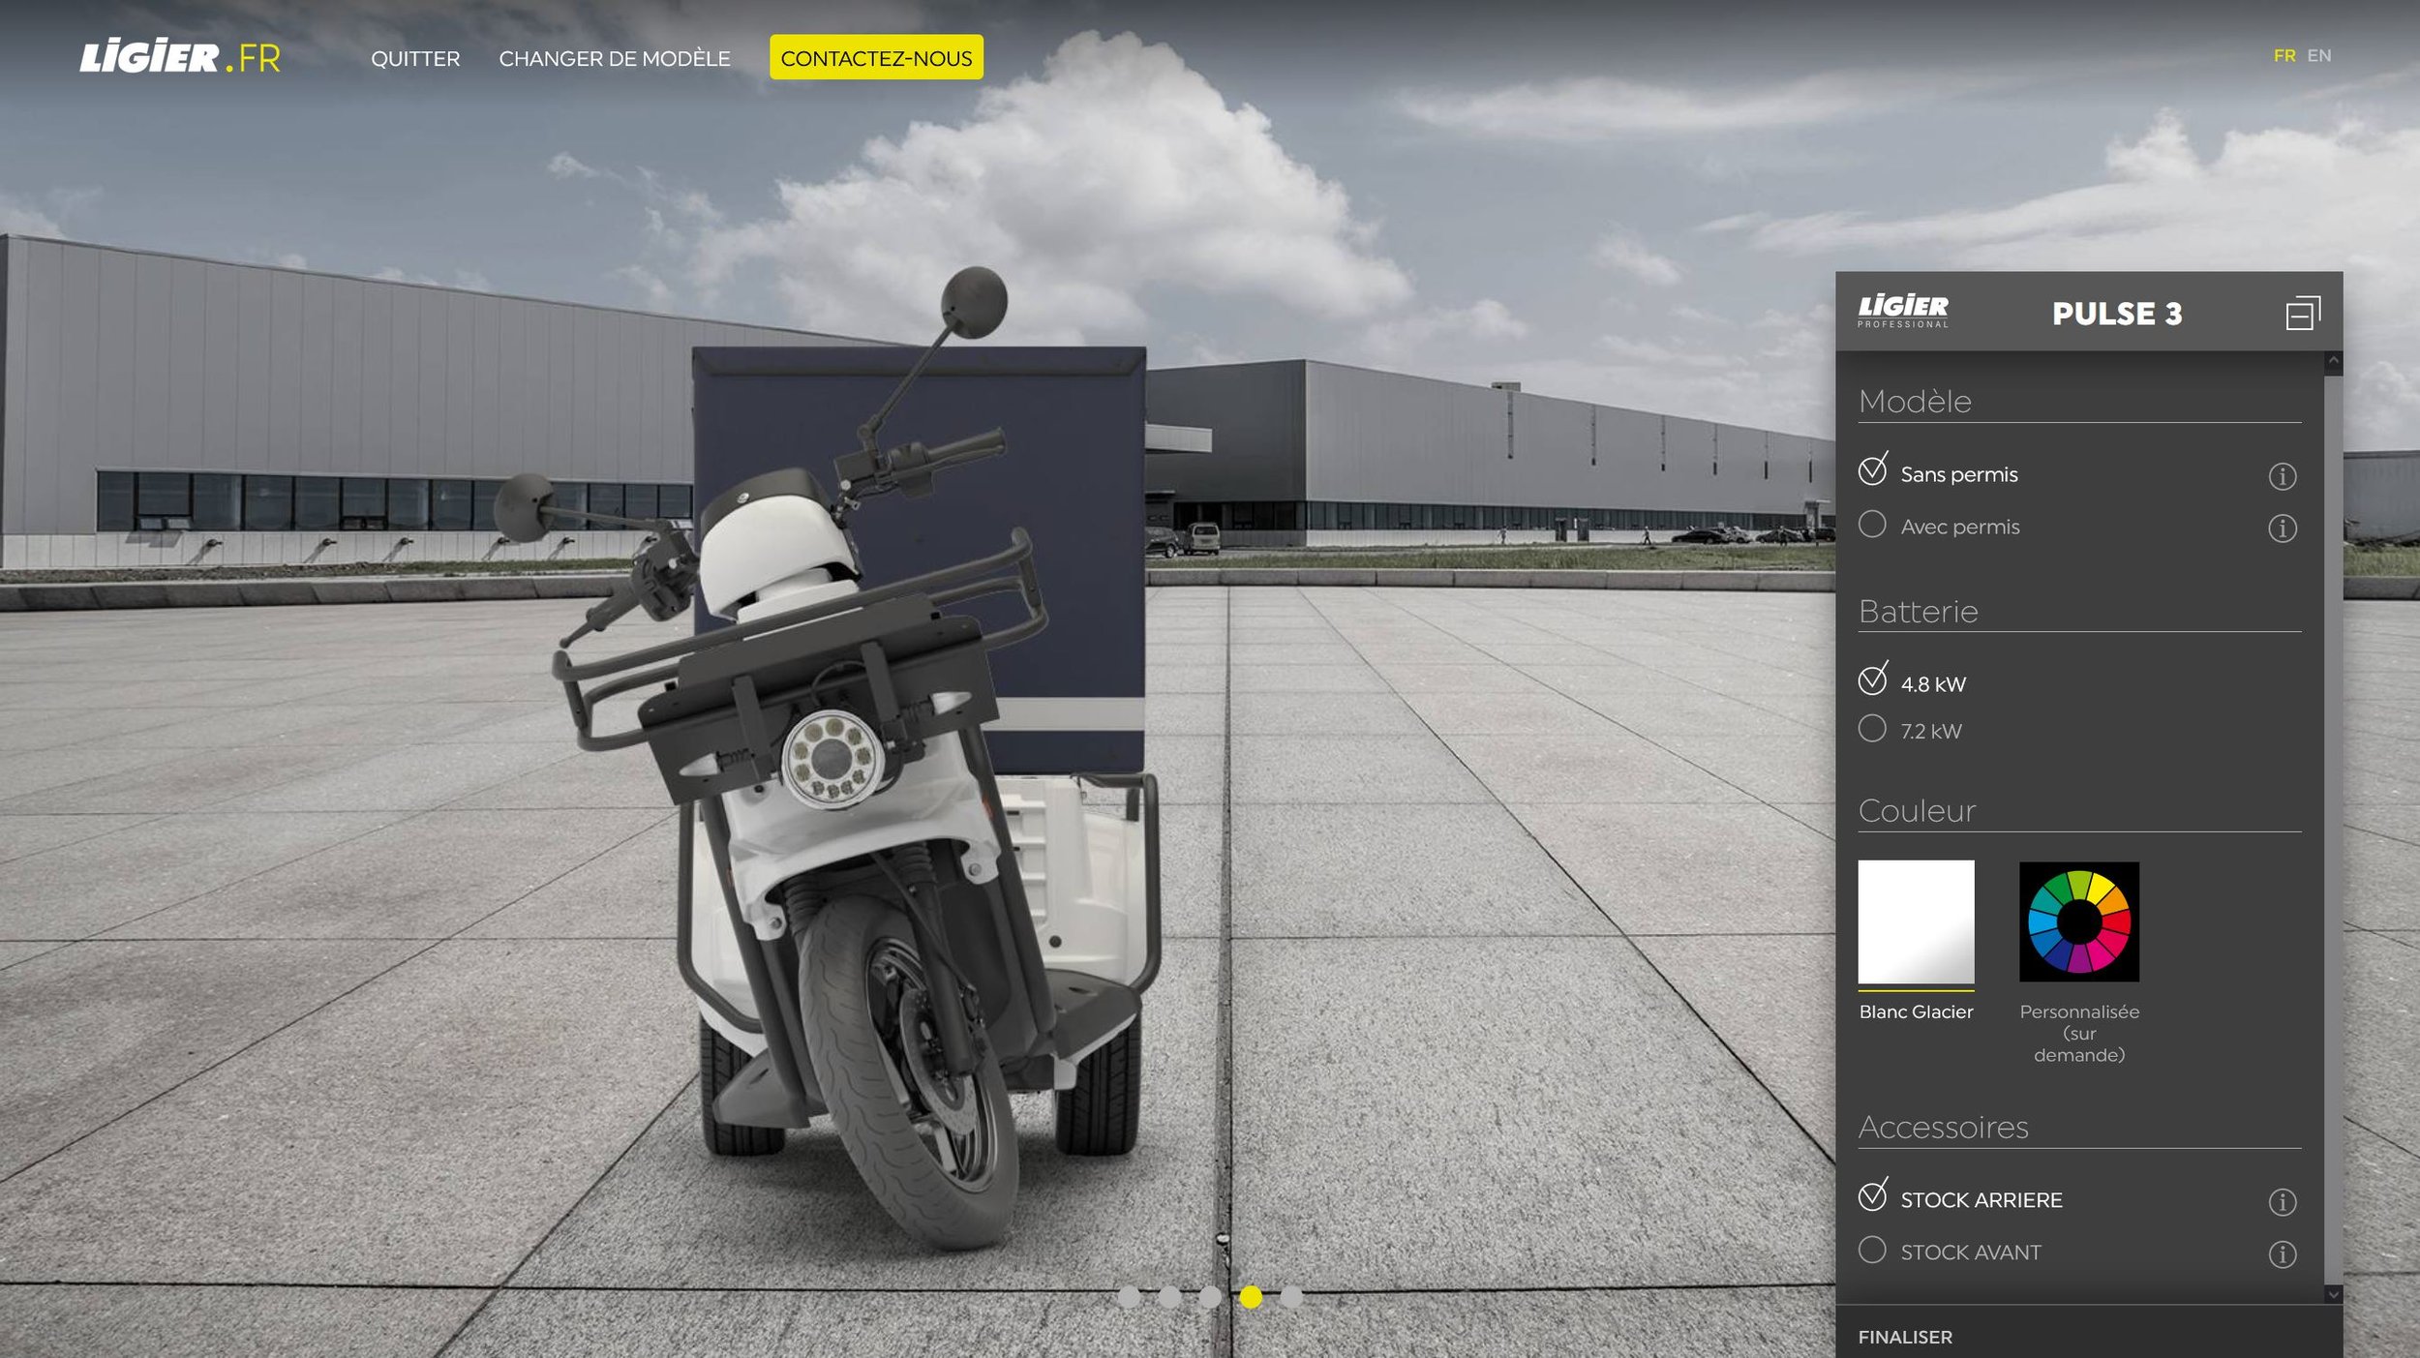Click panel scrollbar down arrow
Viewport: 2420px width, 1358px height.
click(x=2333, y=1293)
